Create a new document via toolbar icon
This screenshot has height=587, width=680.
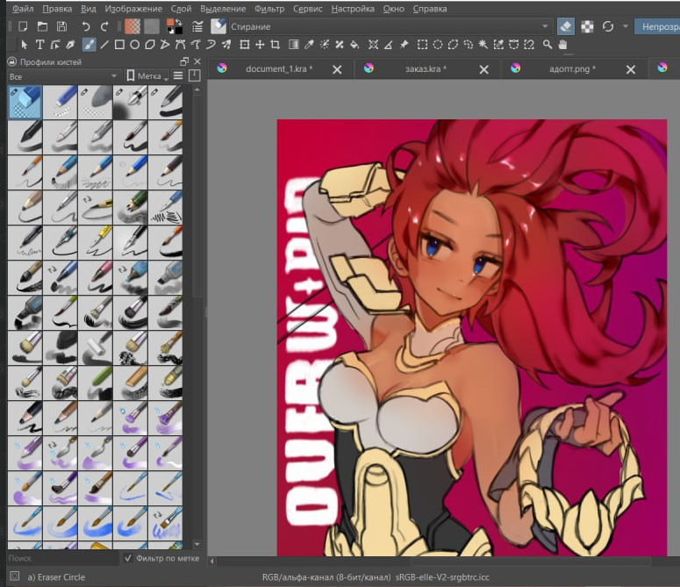click(23, 27)
